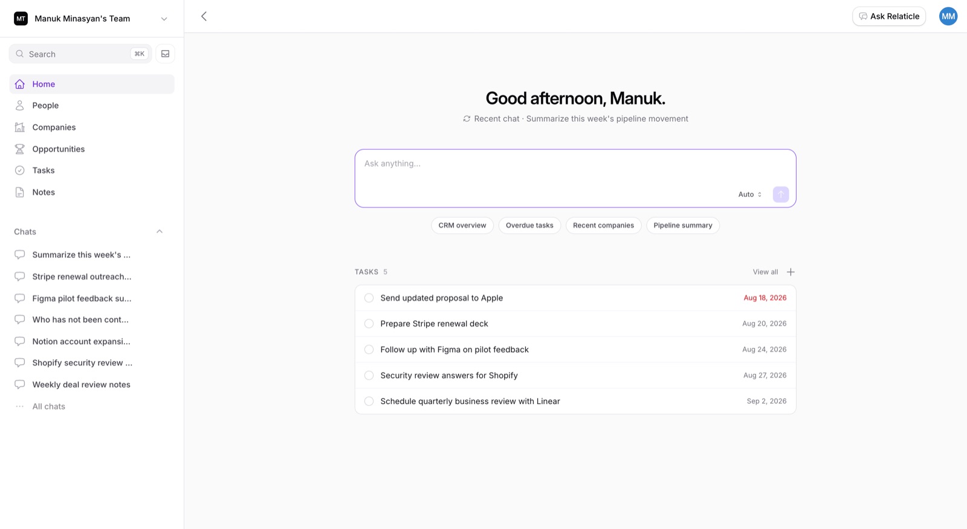Open task 'Security review answers for Shopify'
The width and height of the screenshot is (967, 529).
pyautogui.click(x=449, y=376)
